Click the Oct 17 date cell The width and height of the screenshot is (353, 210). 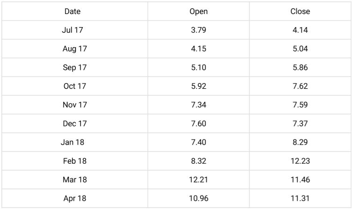pyautogui.click(x=75, y=86)
